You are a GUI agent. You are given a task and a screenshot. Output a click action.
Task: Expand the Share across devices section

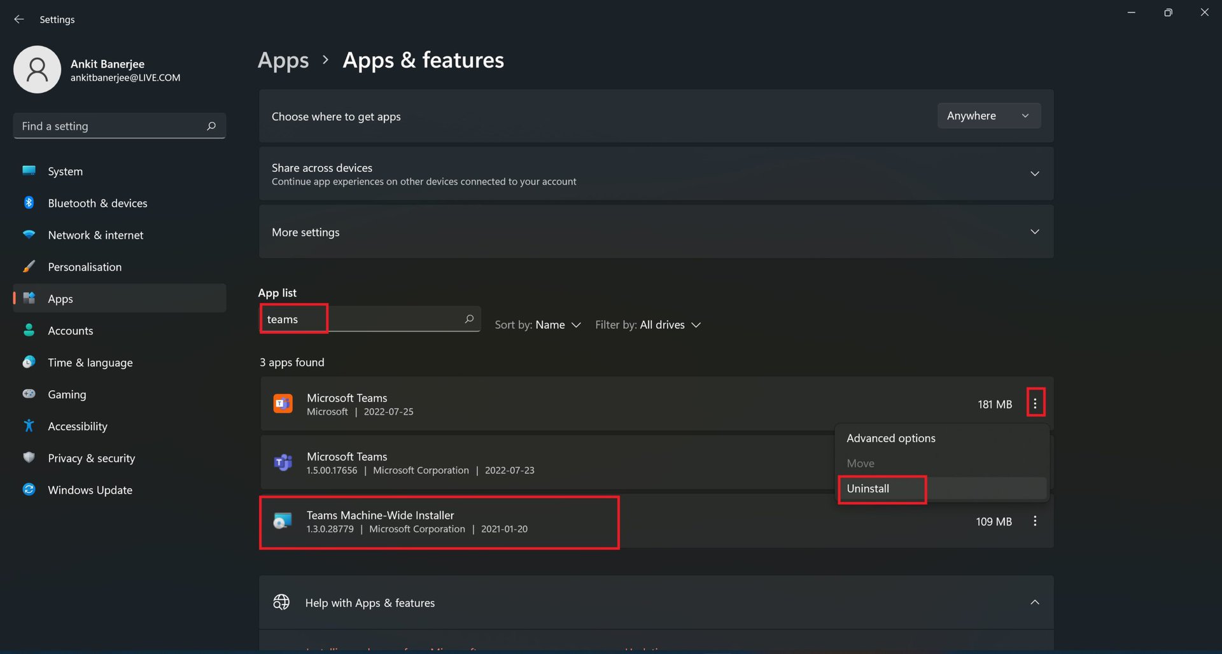click(1034, 174)
